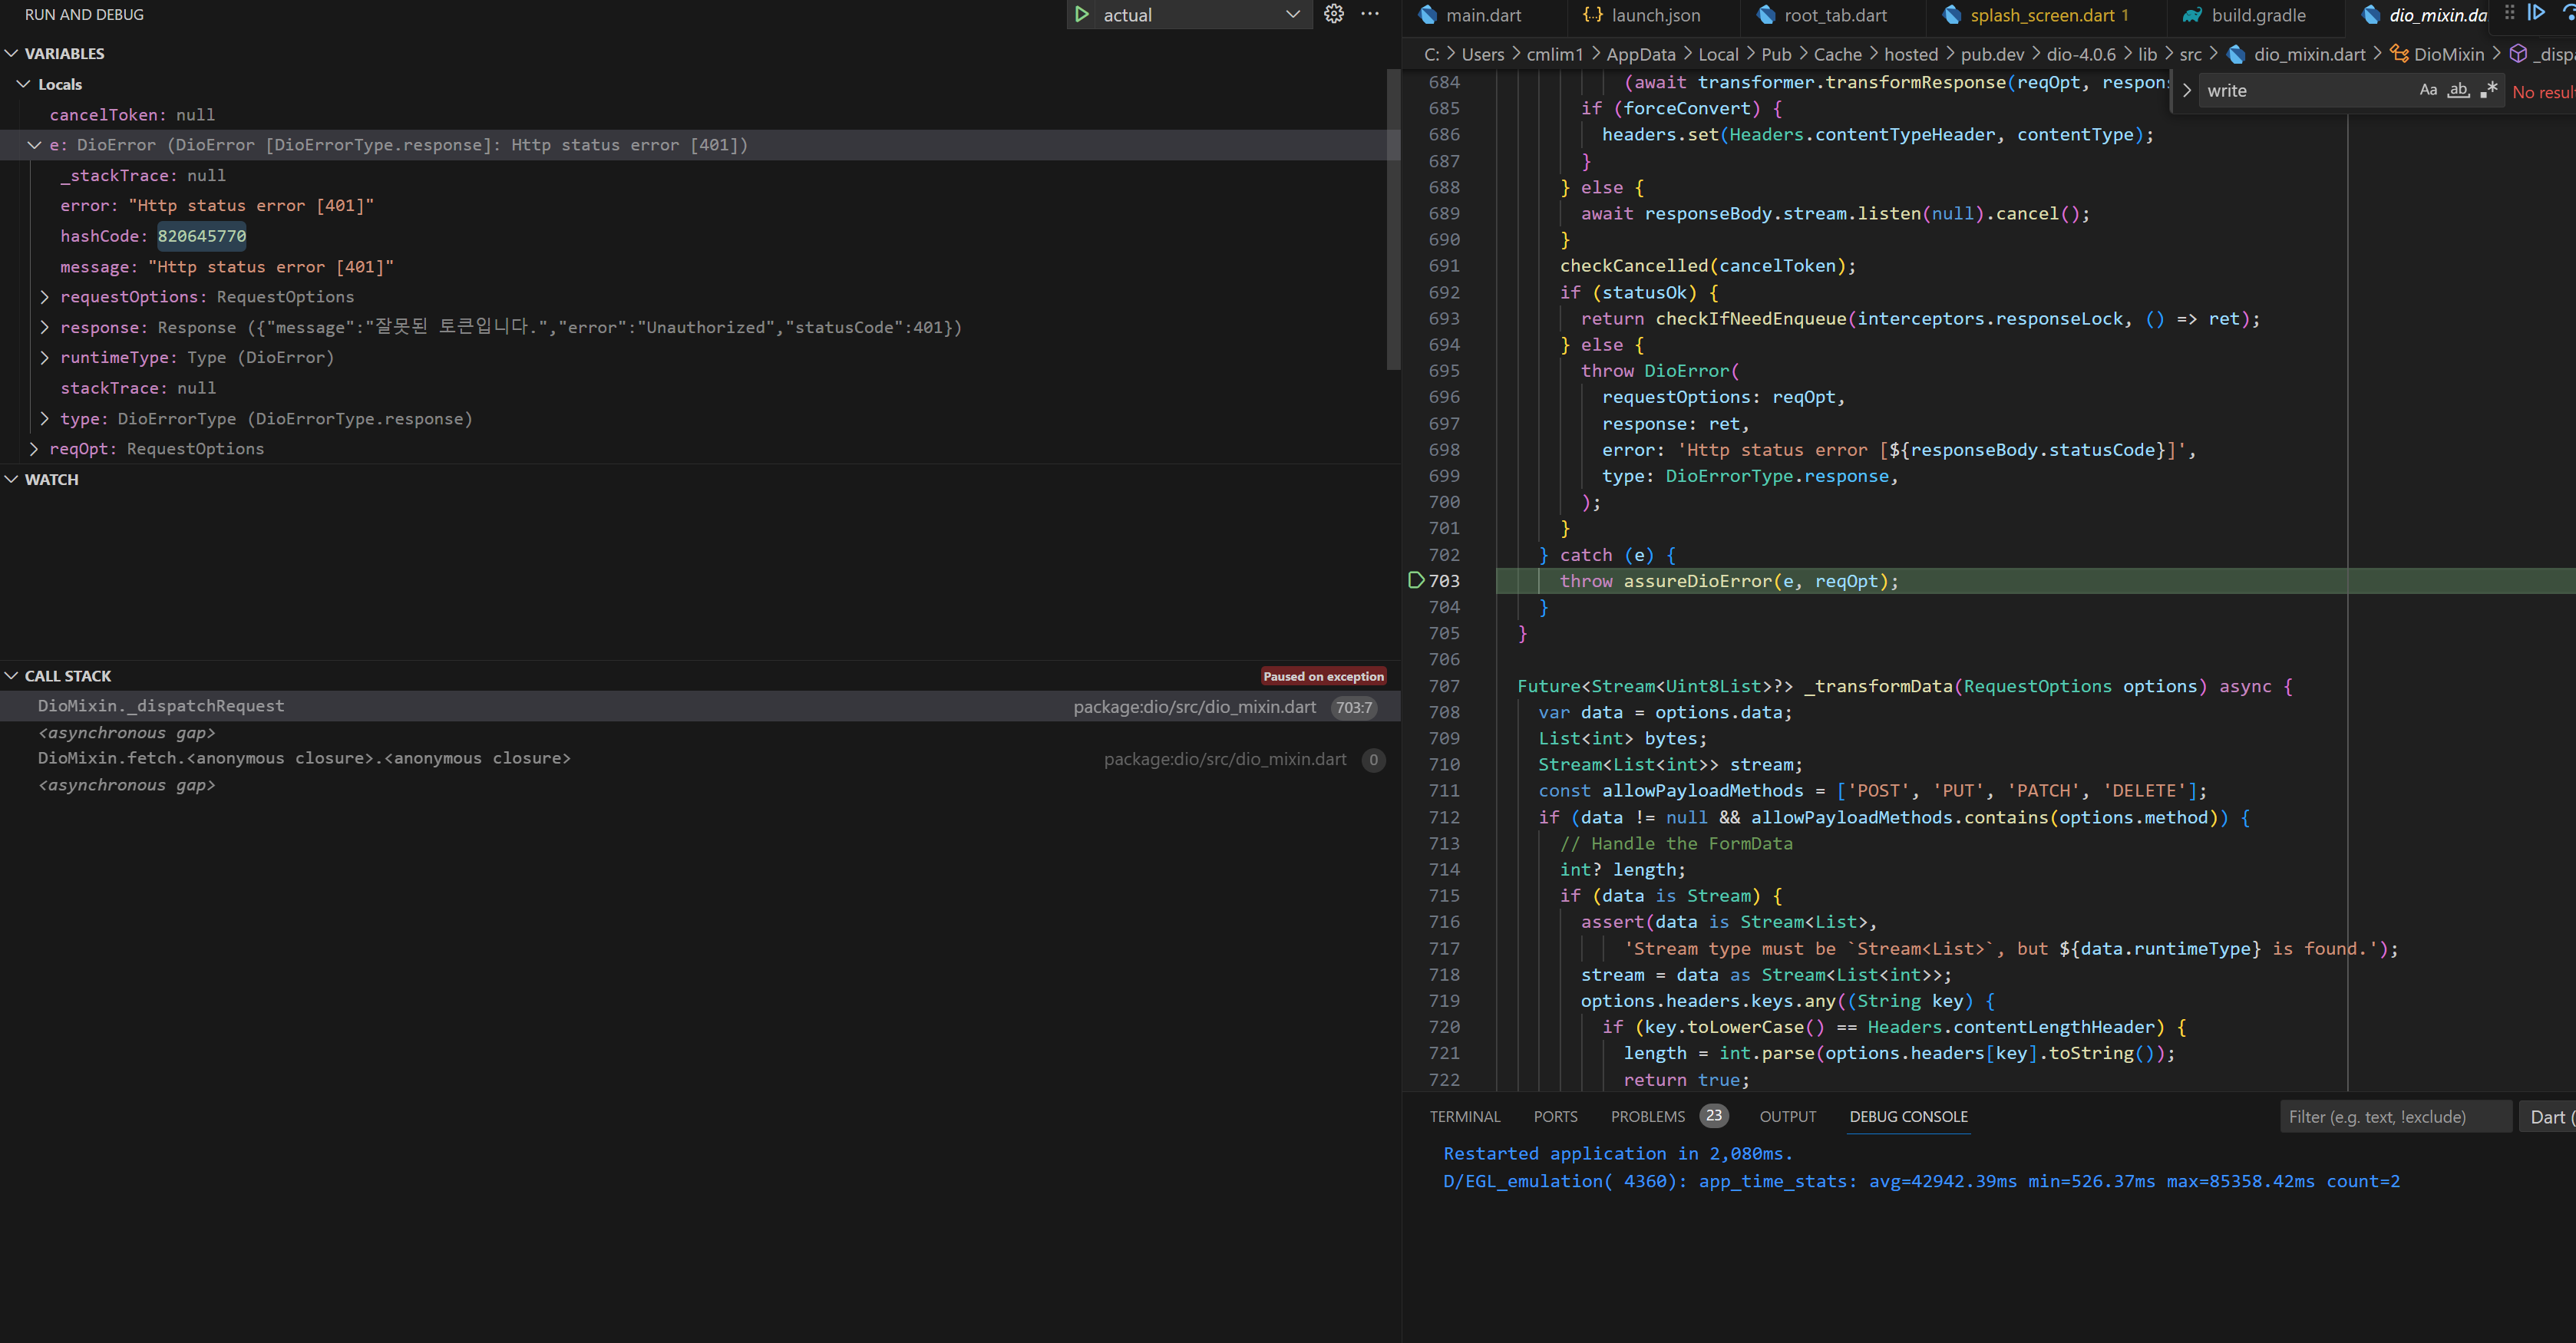
Task: Select the DioMixin.fetch anonymous closure frame
Action: pyautogui.click(x=700, y=759)
